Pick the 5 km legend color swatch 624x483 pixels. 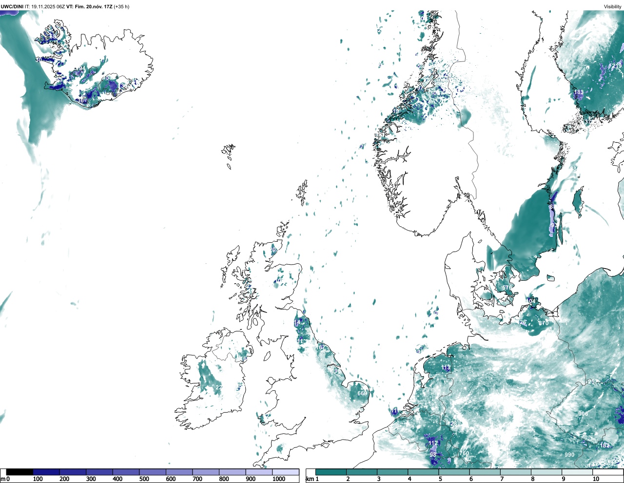[455, 472]
